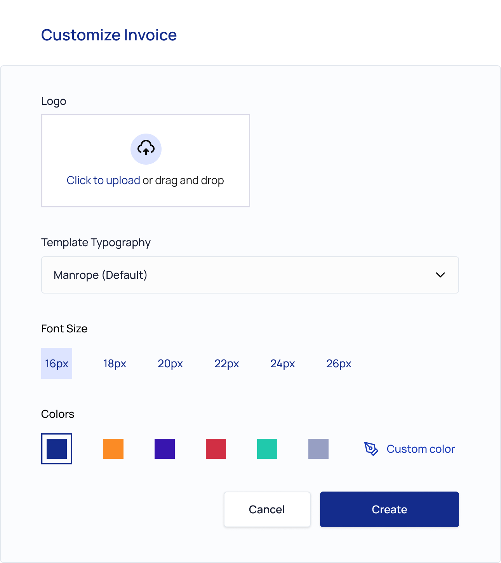Image resolution: width=501 pixels, height=563 pixels.
Task: Click the cloud upload icon
Action: (146, 149)
